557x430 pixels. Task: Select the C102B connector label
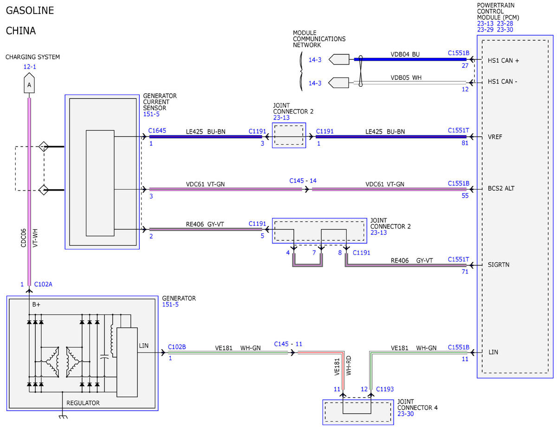[176, 347]
